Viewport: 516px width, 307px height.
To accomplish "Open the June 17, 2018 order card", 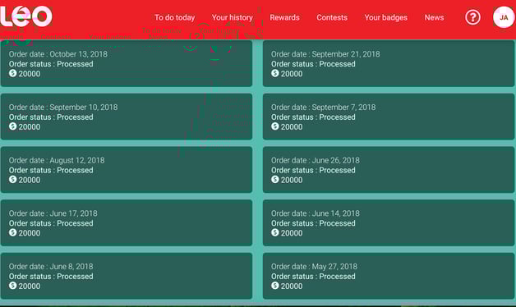I will [127, 222].
